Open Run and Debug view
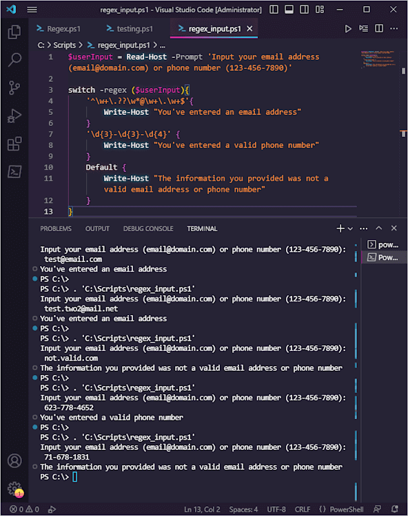This screenshot has width=408, height=516. tap(14, 116)
